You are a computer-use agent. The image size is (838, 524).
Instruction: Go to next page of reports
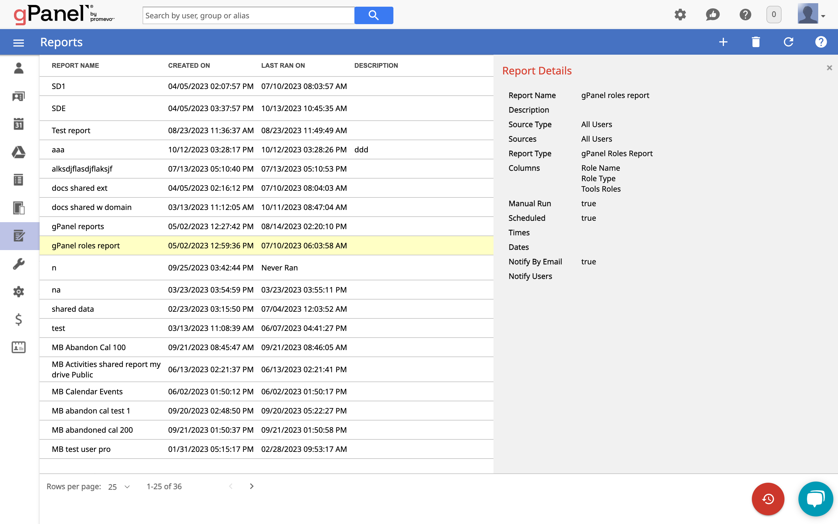(x=252, y=486)
